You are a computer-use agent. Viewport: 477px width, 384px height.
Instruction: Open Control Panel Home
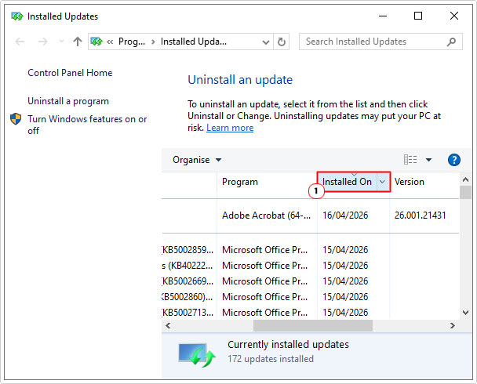pyautogui.click(x=70, y=73)
